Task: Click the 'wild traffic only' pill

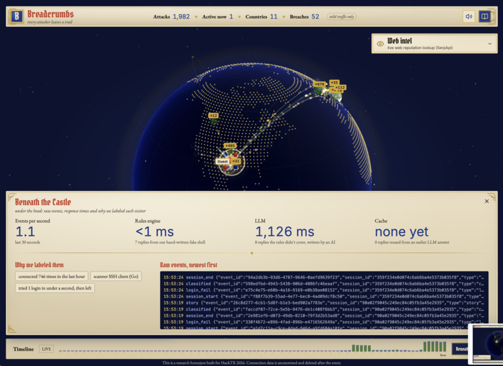Action: pyautogui.click(x=342, y=17)
